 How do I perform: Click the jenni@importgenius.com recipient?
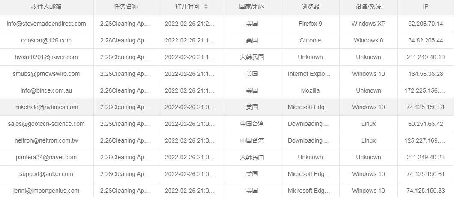click(46, 191)
